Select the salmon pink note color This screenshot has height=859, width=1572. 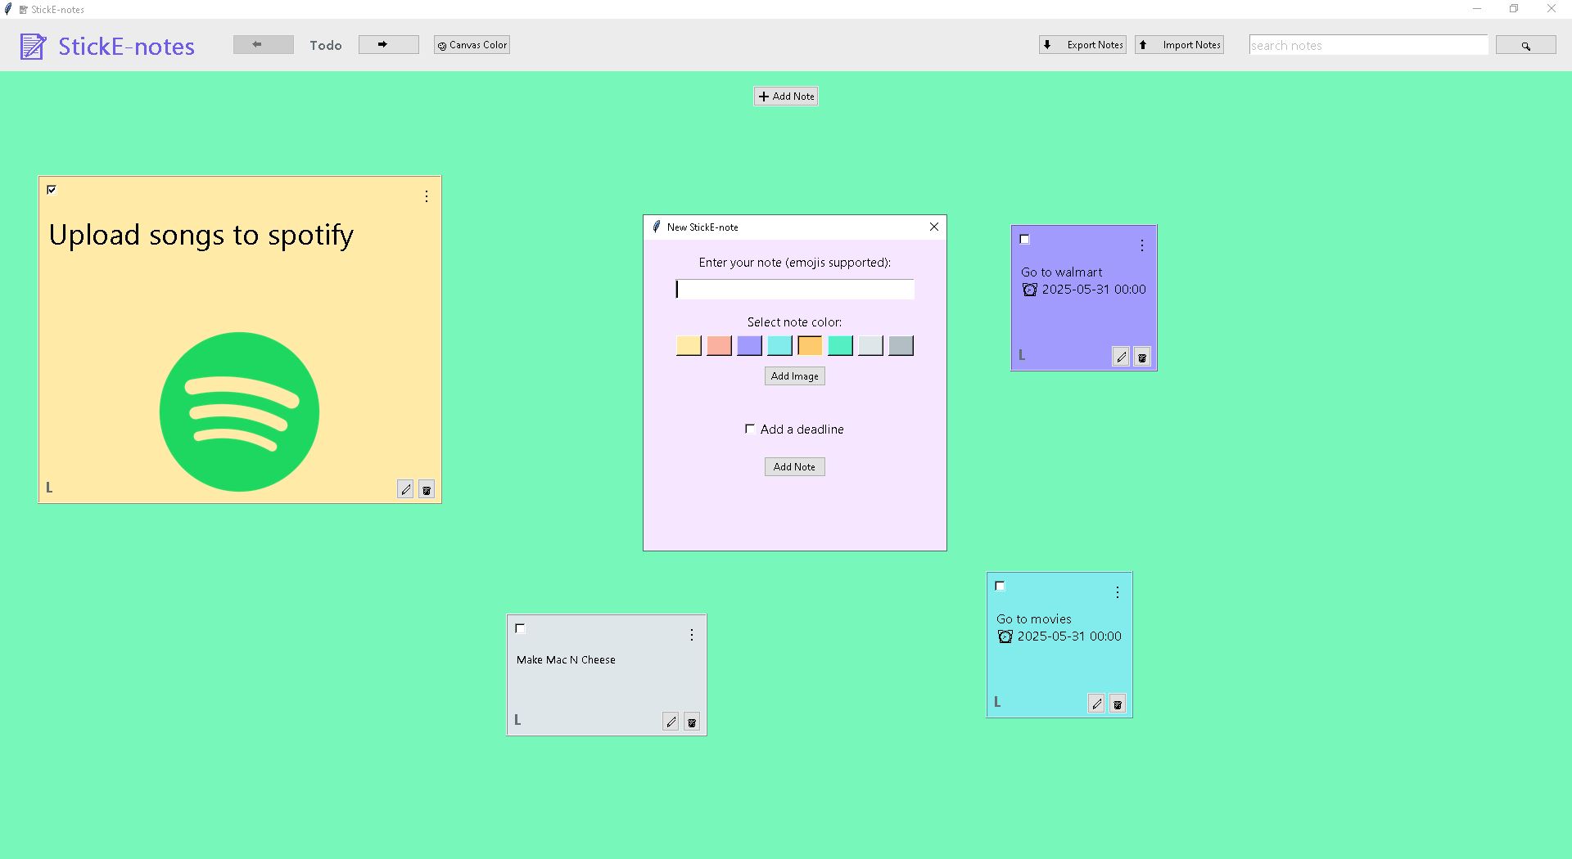pyautogui.click(x=719, y=345)
